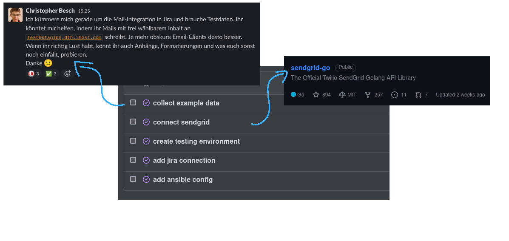Click the red emoji reaction with count 3
The width and height of the screenshot is (509, 241).
[34, 74]
